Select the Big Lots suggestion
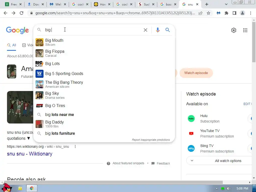256x192 pixels. [x=104, y=64]
